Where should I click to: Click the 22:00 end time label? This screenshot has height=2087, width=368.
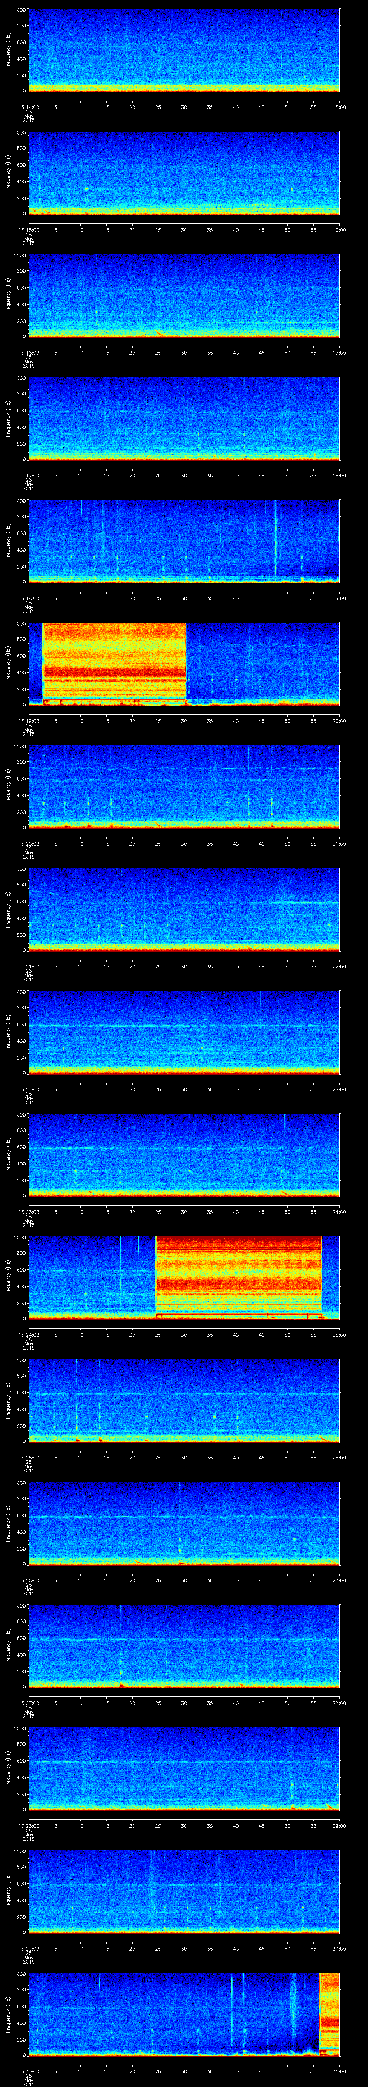[x=339, y=967]
